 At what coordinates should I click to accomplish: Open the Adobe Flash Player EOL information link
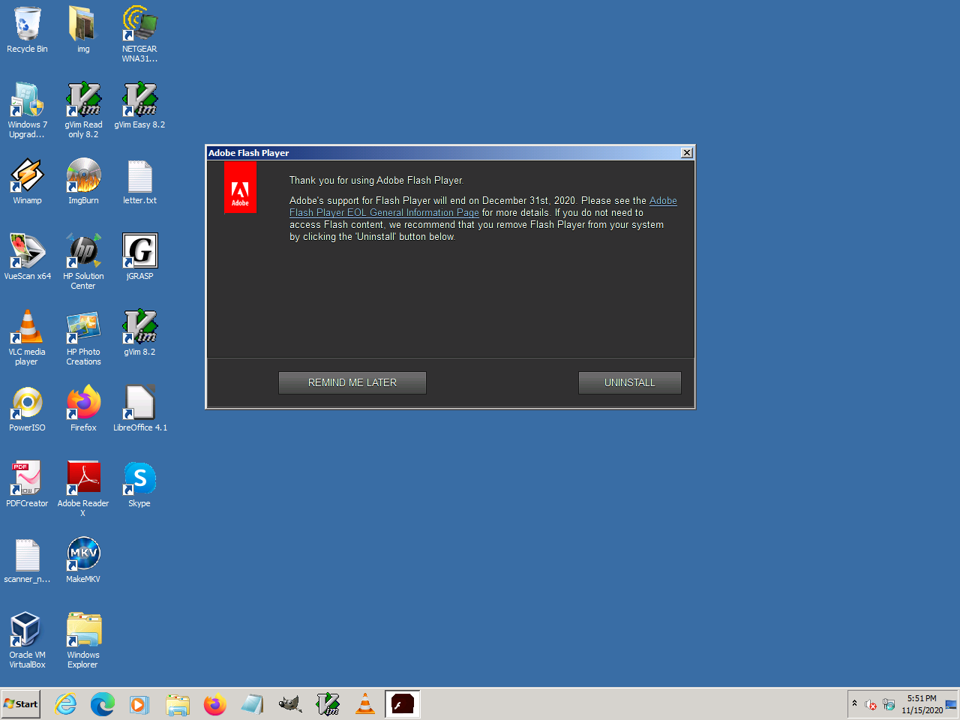384,213
